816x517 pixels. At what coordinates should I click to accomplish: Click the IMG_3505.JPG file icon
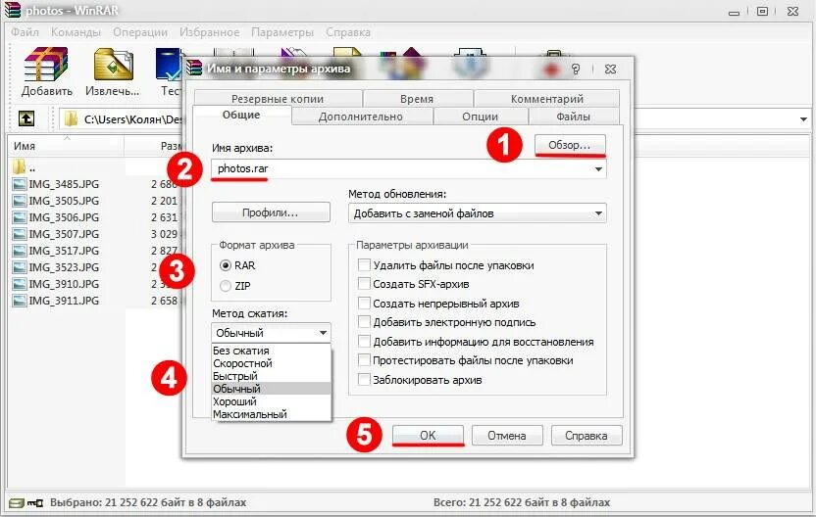tap(20, 201)
